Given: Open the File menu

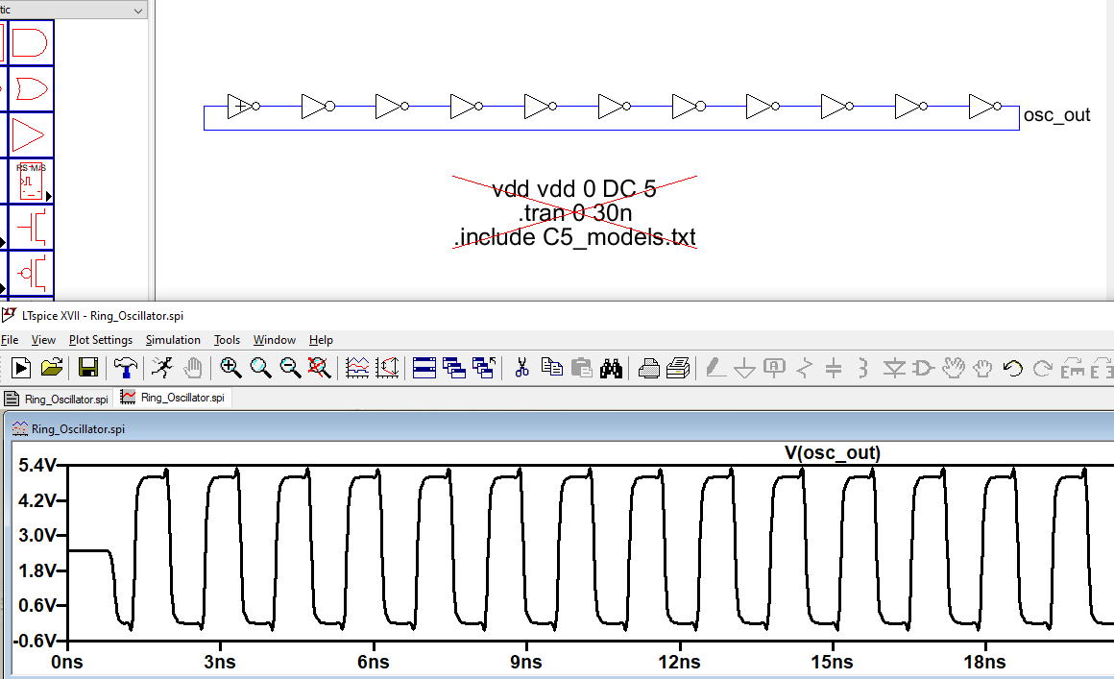Looking at the screenshot, I should (x=10, y=340).
